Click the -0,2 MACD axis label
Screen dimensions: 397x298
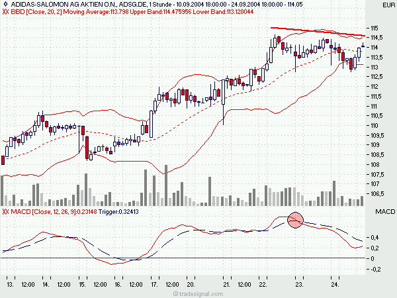click(376, 269)
